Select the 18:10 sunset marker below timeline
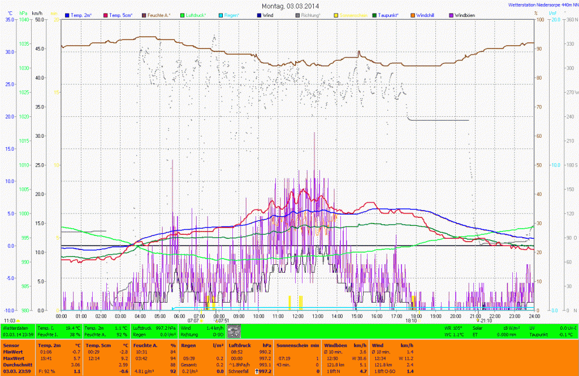579x376 pixels. click(x=412, y=320)
